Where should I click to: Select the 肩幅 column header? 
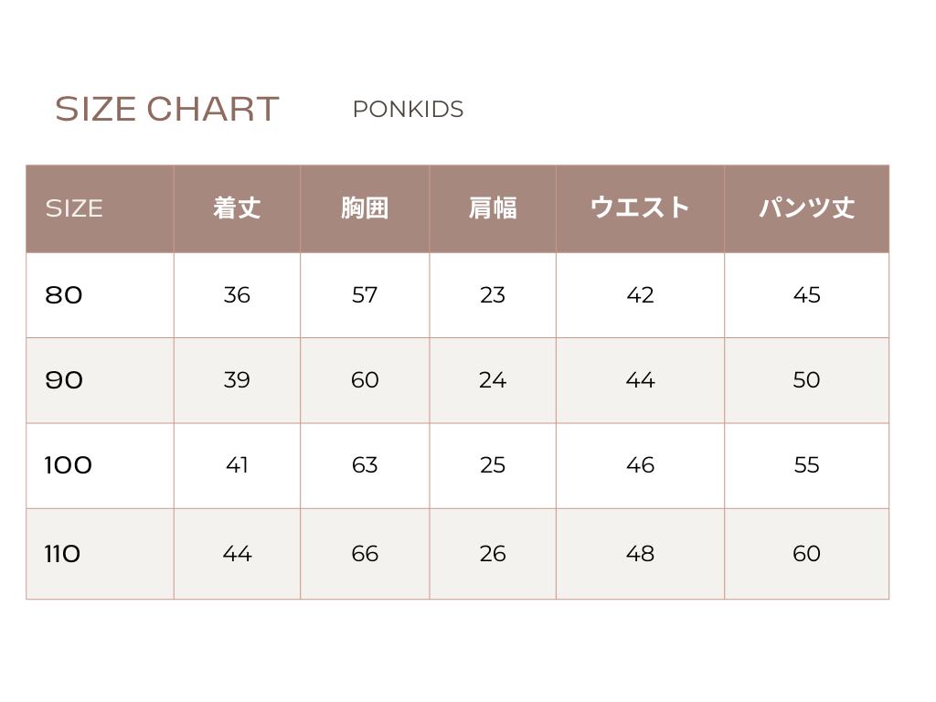pyautogui.click(x=493, y=208)
